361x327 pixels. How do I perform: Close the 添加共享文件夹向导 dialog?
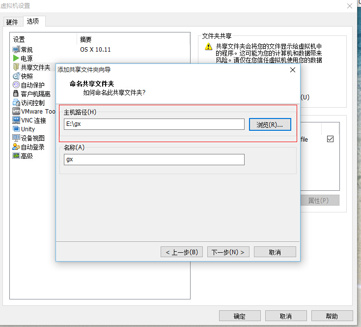tap(293, 70)
